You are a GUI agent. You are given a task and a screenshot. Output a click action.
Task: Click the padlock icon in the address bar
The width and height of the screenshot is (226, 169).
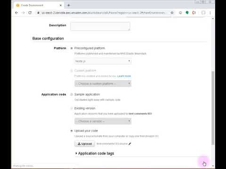[38, 13]
